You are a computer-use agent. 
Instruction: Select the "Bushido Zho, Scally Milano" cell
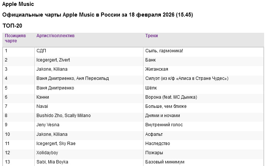(x=63, y=116)
